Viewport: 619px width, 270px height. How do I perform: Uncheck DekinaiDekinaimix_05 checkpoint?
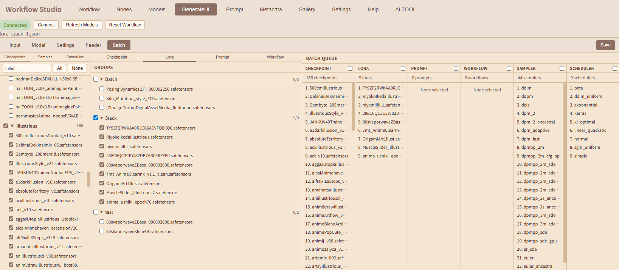pyautogui.click(x=11, y=145)
